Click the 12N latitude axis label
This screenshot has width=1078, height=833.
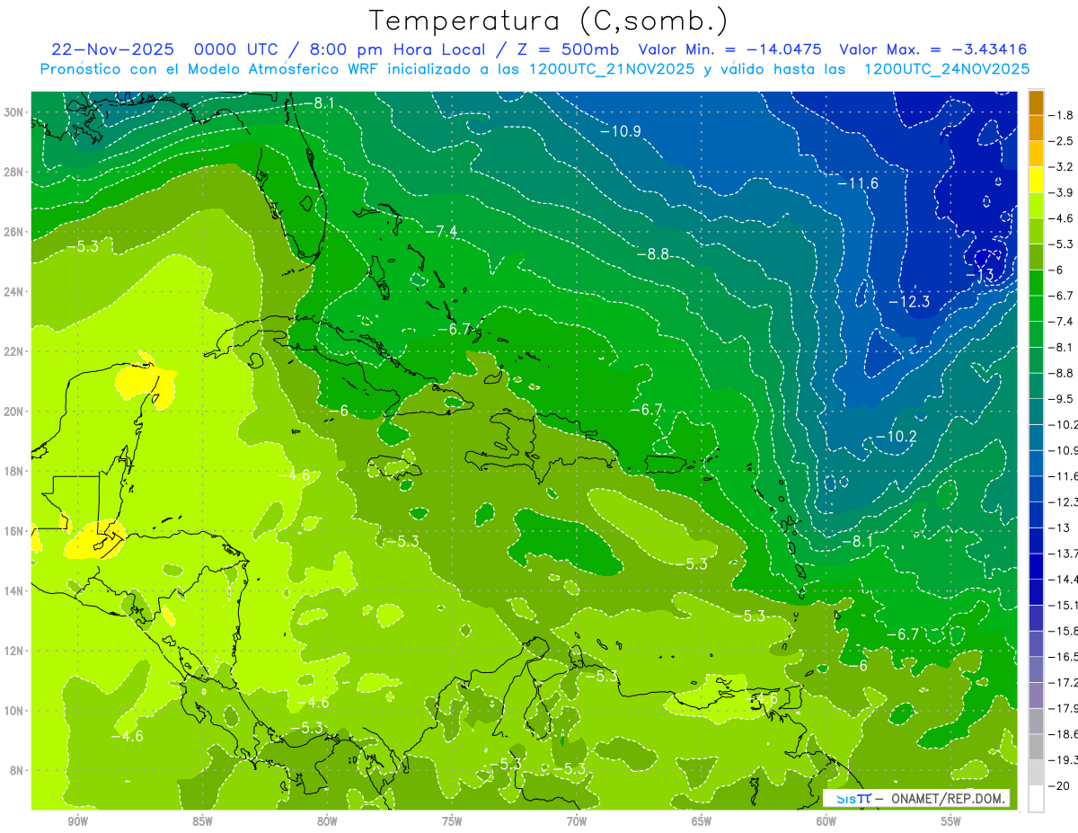tap(13, 651)
